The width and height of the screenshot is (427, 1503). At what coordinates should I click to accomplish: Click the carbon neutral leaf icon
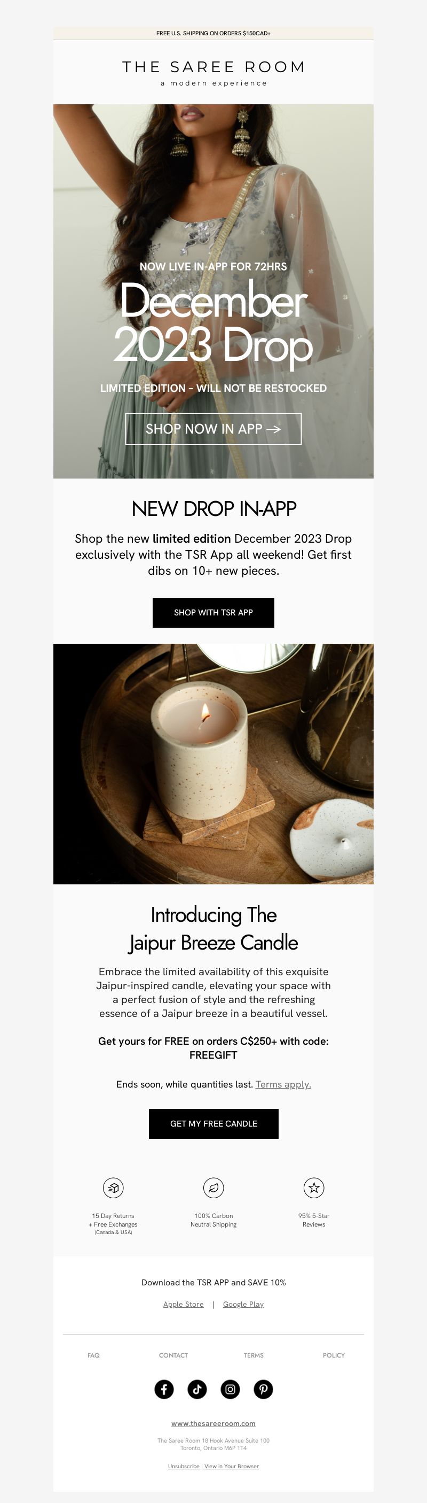[x=213, y=1188]
